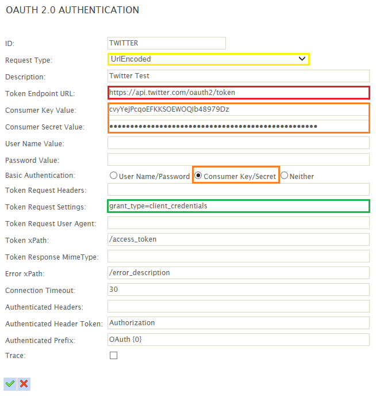The height and width of the screenshot is (396, 376).
Task: Select User Name/Password radio option
Action: pos(113,176)
